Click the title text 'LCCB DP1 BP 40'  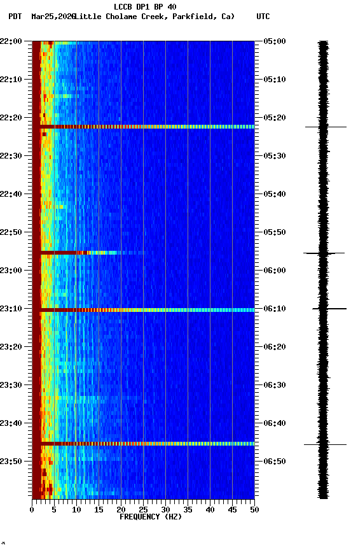[x=145, y=6]
